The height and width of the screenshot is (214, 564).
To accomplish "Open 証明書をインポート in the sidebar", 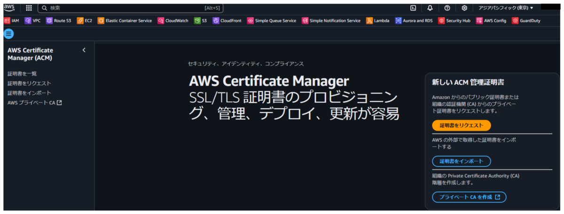I will point(29,93).
